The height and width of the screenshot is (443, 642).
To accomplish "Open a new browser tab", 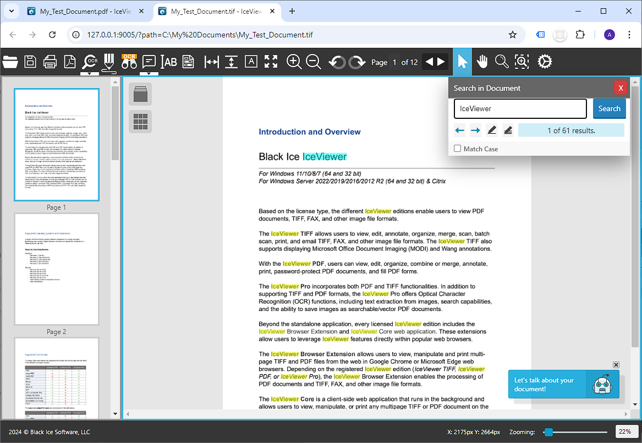I will point(292,11).
